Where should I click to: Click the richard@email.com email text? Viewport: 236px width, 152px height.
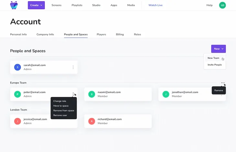click(x=110, y=119)
